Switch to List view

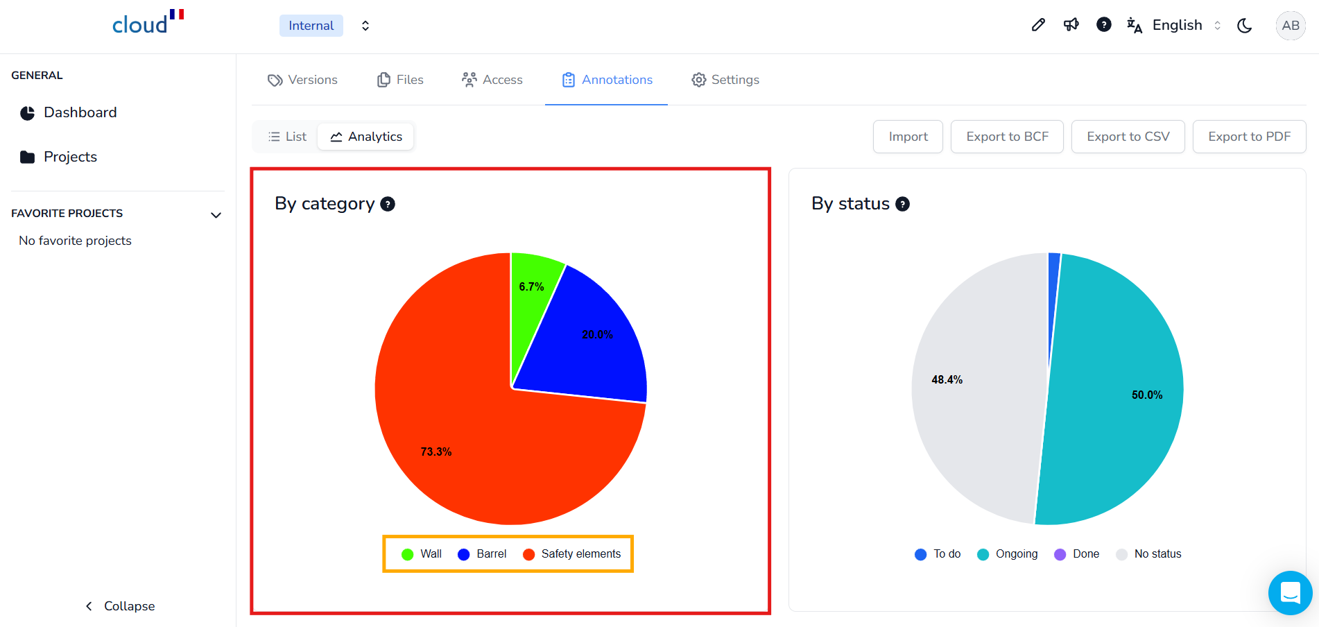coord(287,137)
